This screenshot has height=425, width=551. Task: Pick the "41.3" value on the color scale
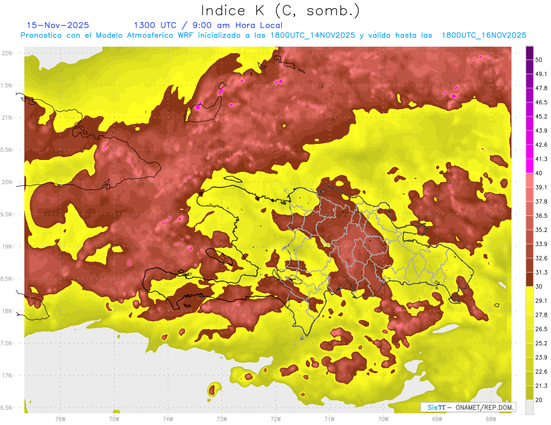(x=541, y=159)
